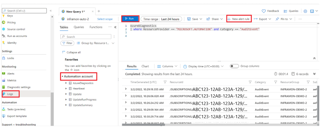The height and width of the screenshot is (130, 323).
Task: Create a New alert rule
Action: (x=239, y=19)
